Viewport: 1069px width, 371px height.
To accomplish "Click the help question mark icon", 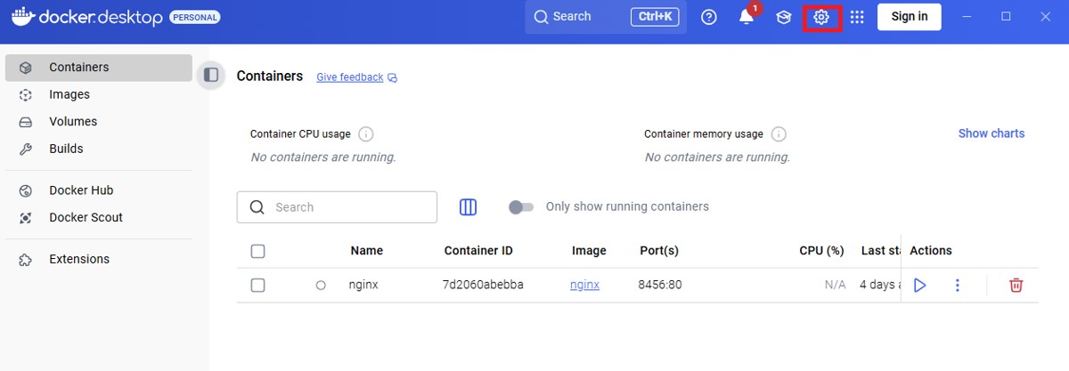I will tap(709, 17).
